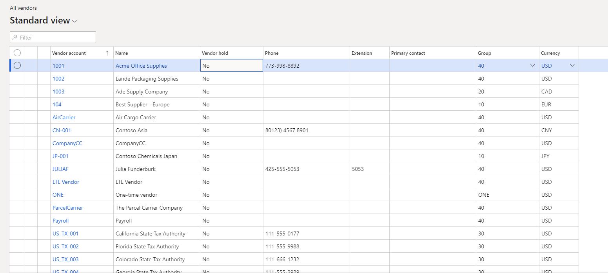Click the Name column header
608x273 pixels.
tap(122, 53)
